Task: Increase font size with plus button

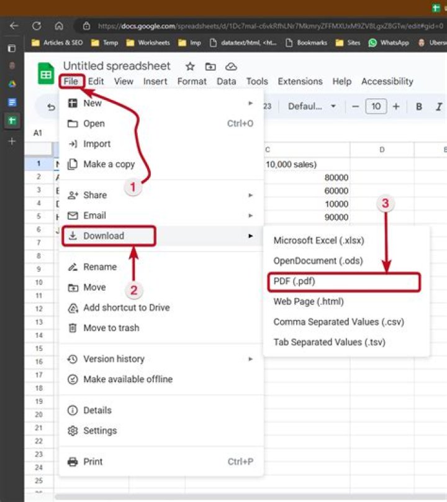Action: coord(396,106)
